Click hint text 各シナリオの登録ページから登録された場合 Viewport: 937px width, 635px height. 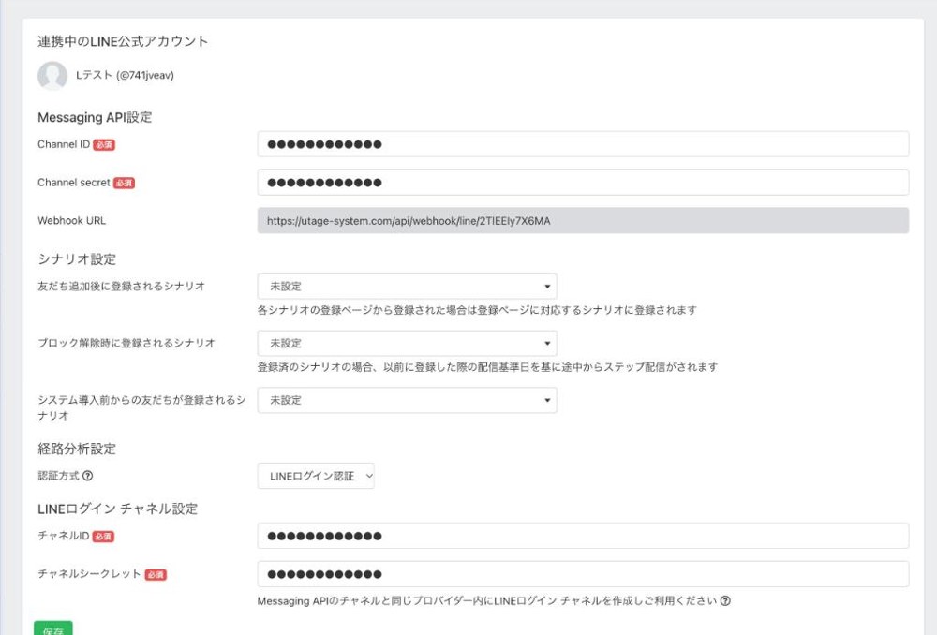tap(477, 310)
